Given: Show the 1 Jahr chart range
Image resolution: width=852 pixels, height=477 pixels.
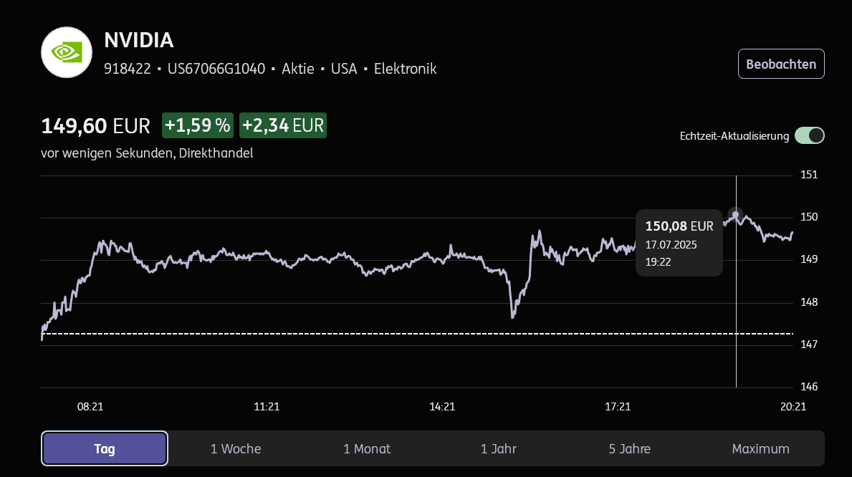Looking at the screenshot, I should (x=498, y=449).
